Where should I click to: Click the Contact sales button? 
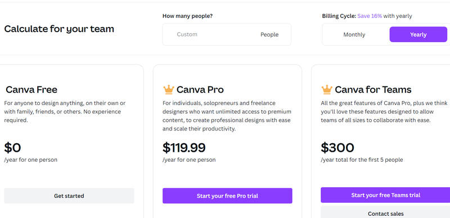click(x=385, y=212)
